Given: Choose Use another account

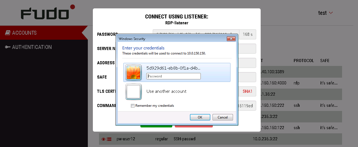Looking at the screenshot, I should [x=166, y=91].
